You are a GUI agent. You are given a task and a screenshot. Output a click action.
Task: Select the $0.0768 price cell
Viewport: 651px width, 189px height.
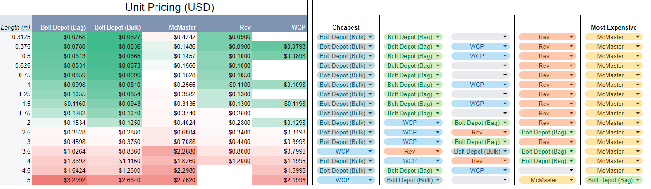click(x=60, y=37)
